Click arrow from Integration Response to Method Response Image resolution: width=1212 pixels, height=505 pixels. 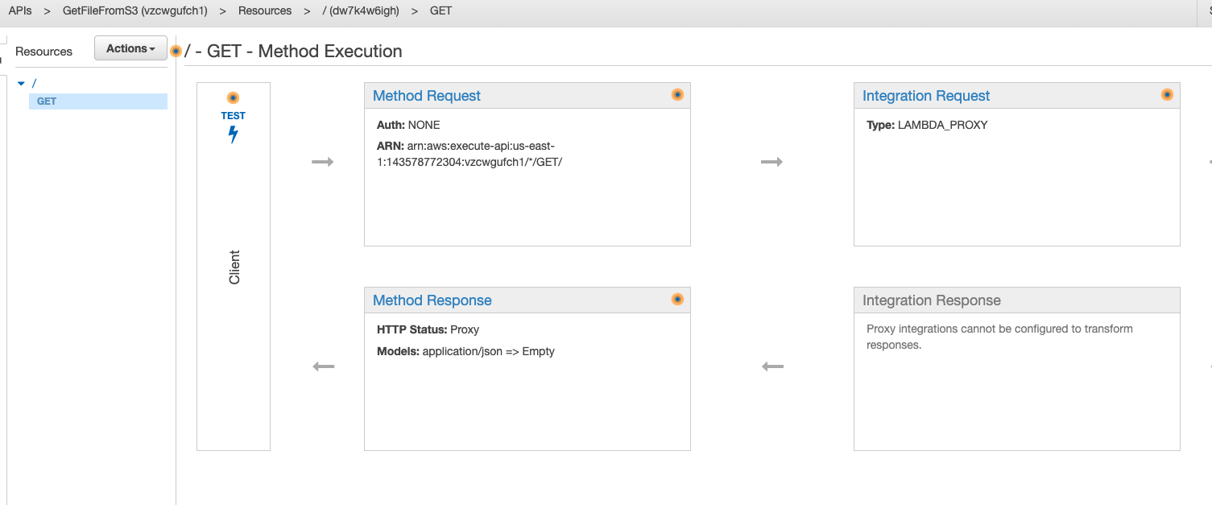pos(772,366)
